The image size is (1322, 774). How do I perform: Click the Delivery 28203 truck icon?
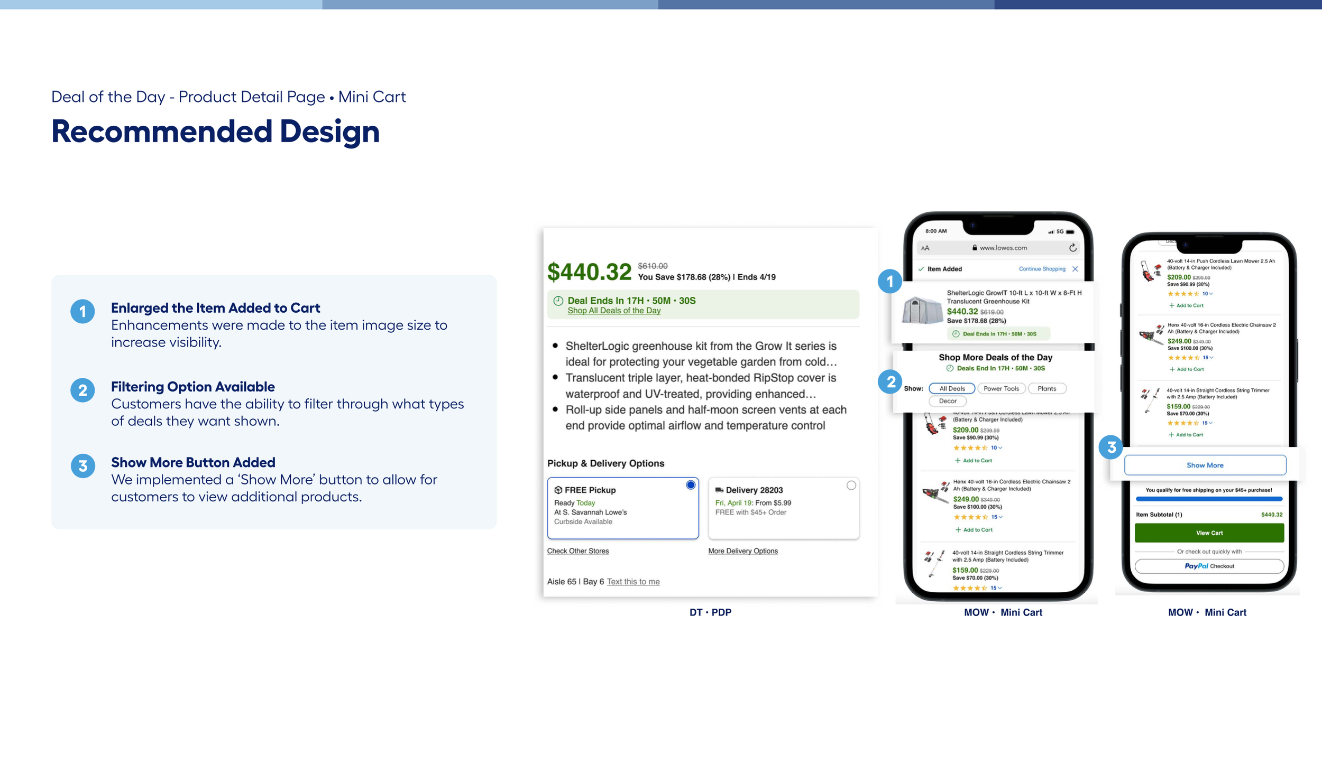pos(719,490)
